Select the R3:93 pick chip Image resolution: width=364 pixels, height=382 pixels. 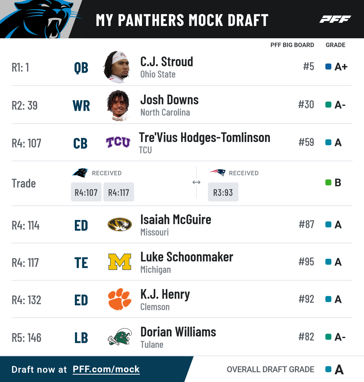point(223,192)
